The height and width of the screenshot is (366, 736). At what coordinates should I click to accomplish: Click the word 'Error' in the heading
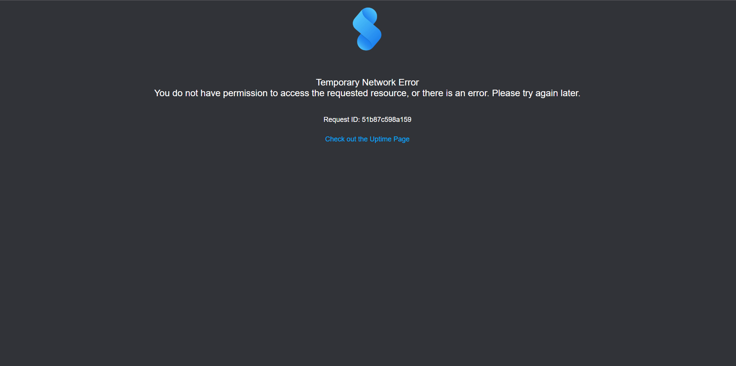pos(409,82)
